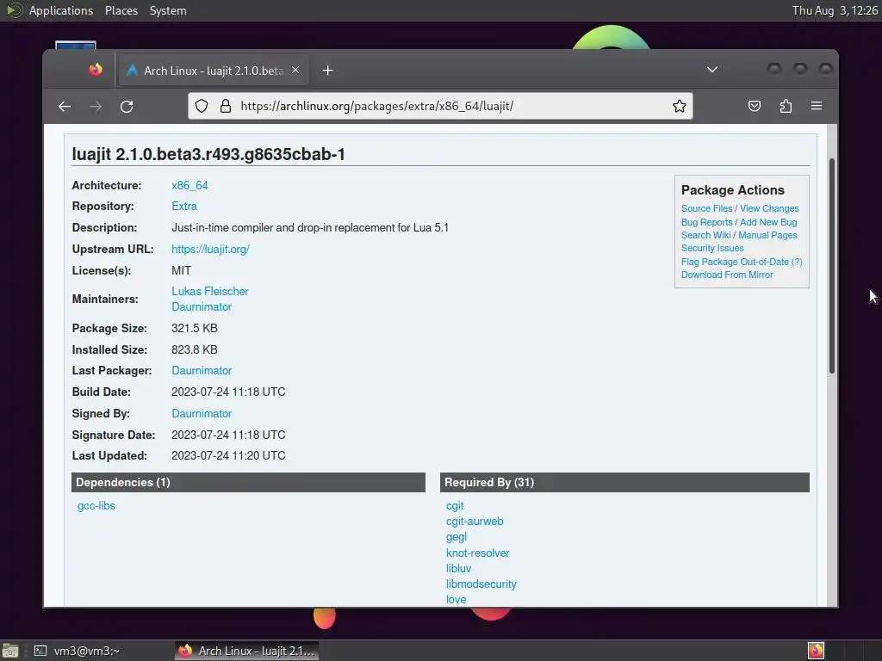Open the gcc-libs dependency link

(96, 506)
